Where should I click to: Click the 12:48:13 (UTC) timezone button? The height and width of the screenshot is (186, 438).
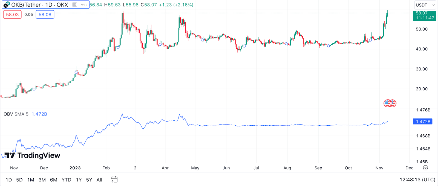pos(417,180)
